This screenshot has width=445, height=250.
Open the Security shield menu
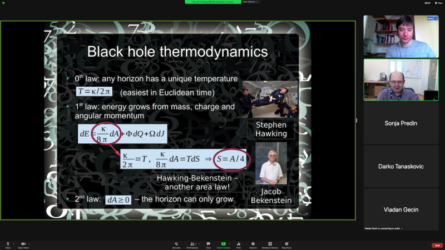coord(176,245)
